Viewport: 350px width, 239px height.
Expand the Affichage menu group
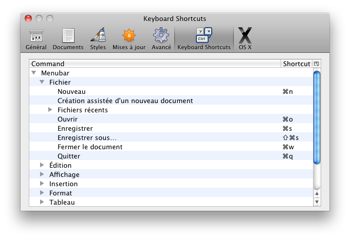click(x=42, y=174)
